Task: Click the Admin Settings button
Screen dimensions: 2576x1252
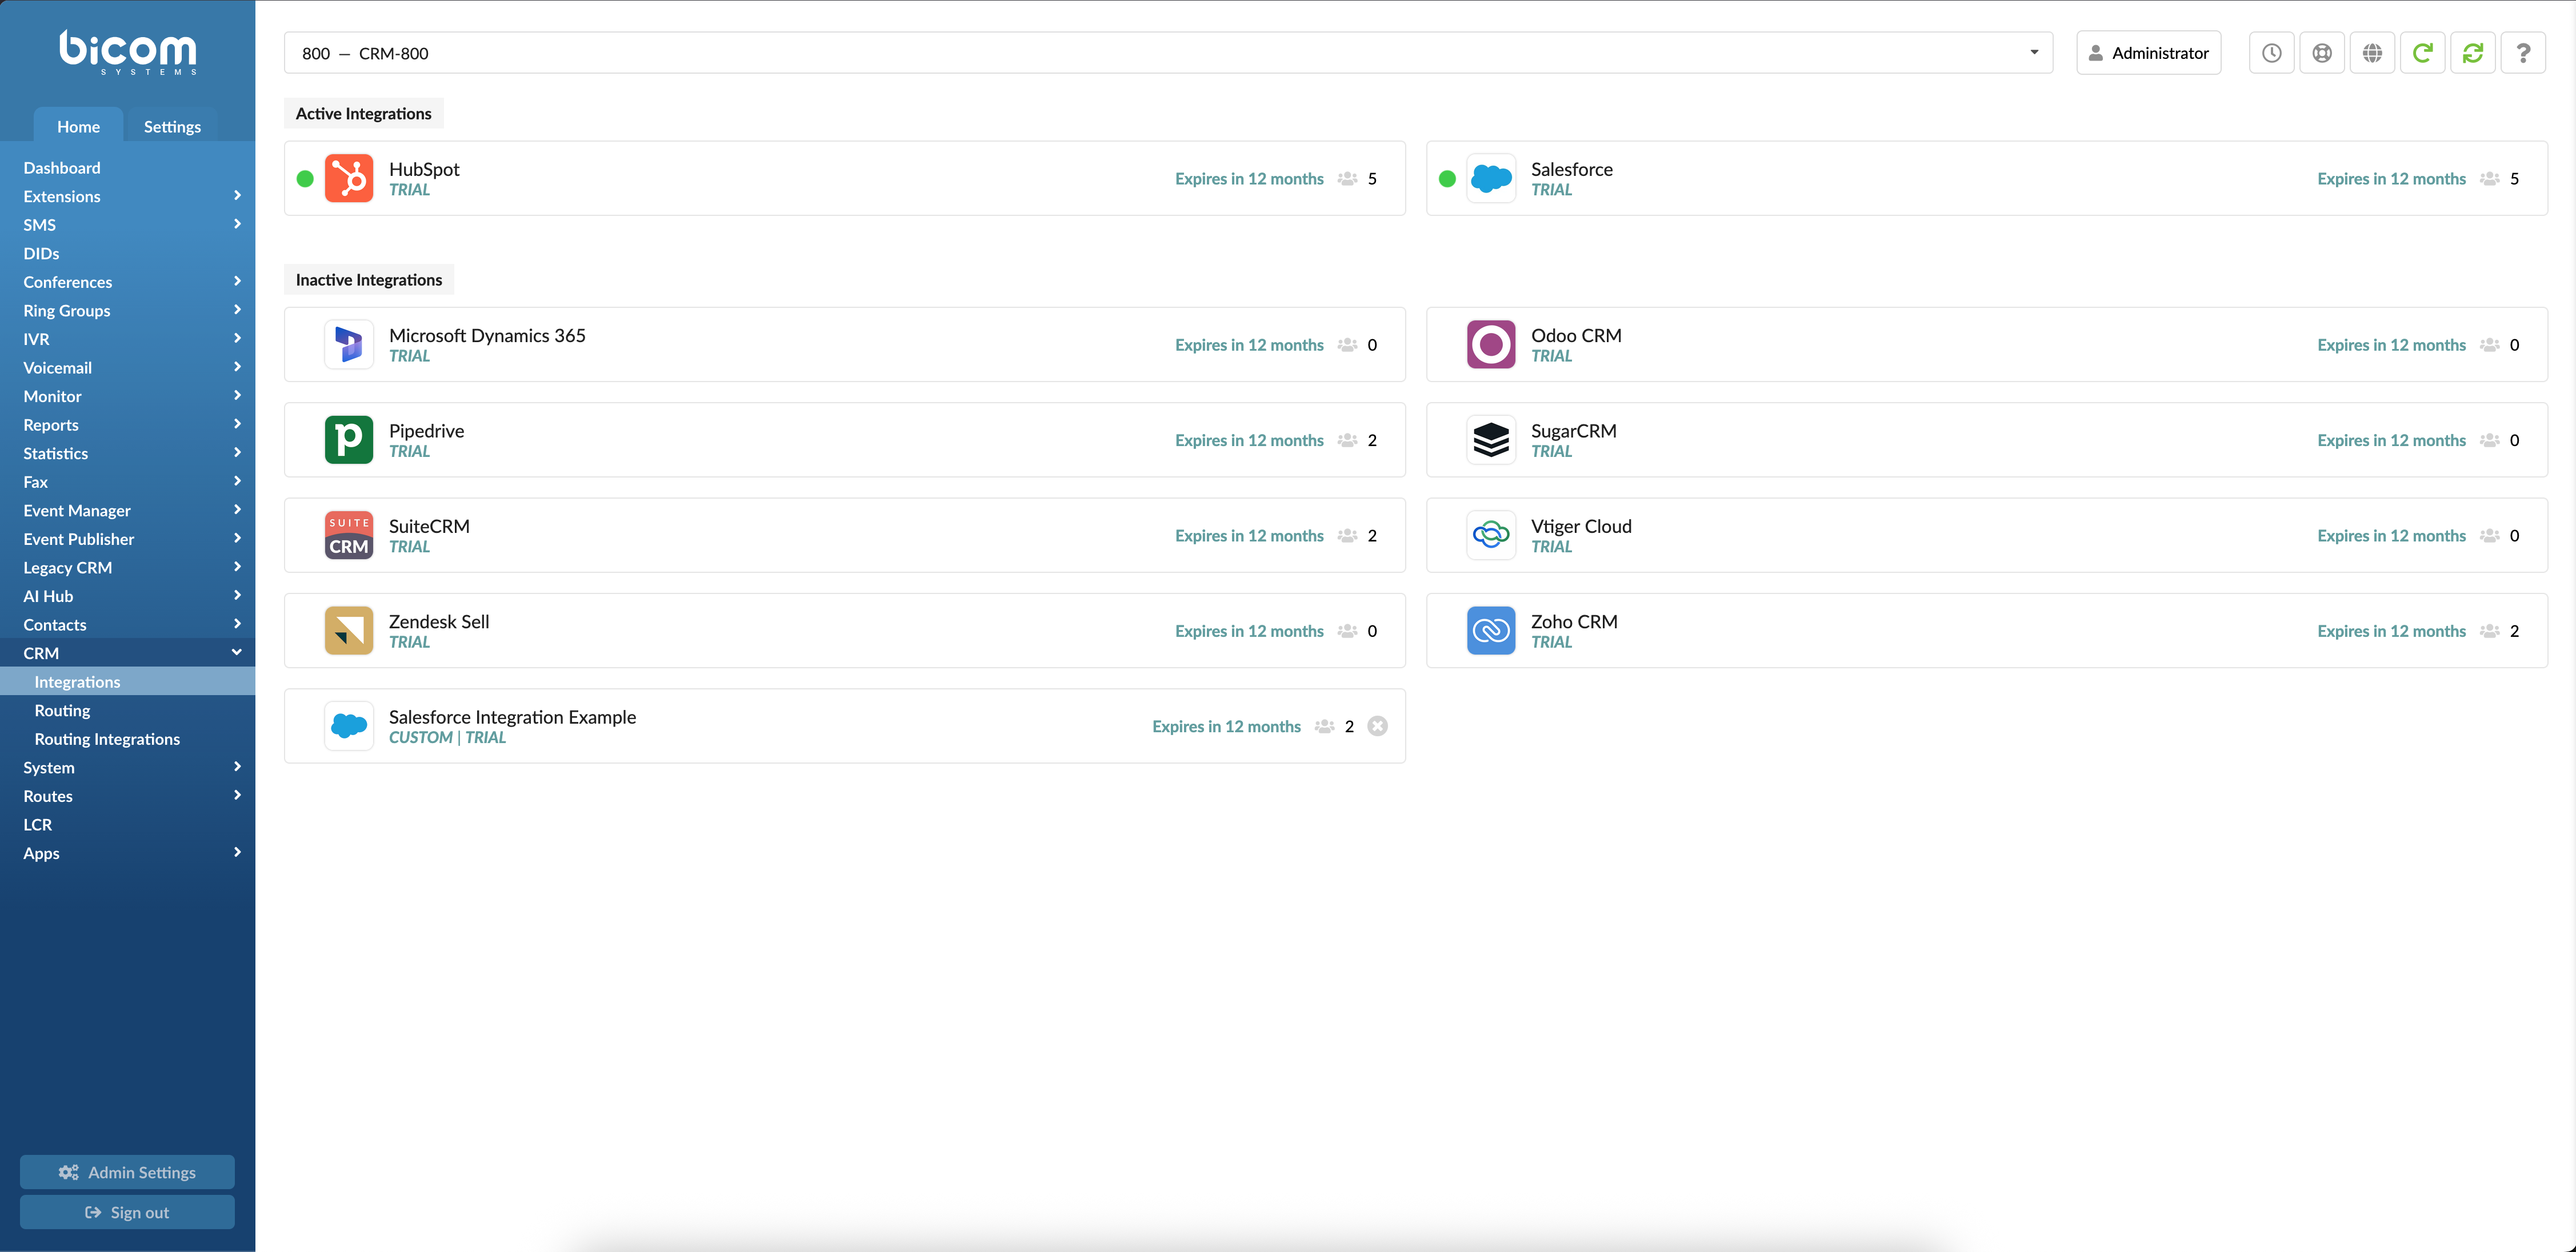Action: coord(127,1172)
